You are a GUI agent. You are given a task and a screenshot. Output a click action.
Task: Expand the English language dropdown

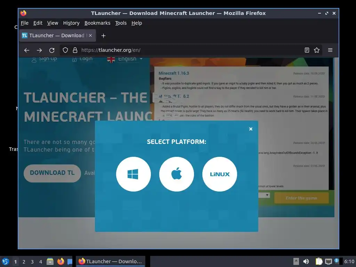click(x=125, y=59)
